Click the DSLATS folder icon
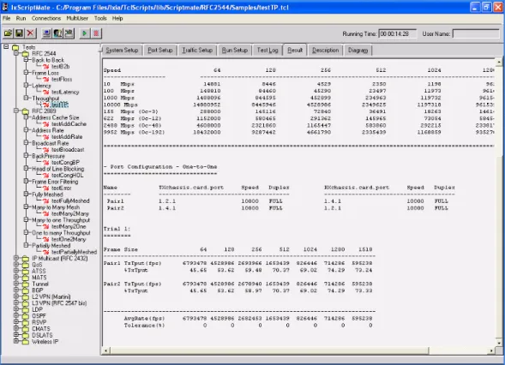The width and height of the screenshot is (505, 365). (26, 335)
